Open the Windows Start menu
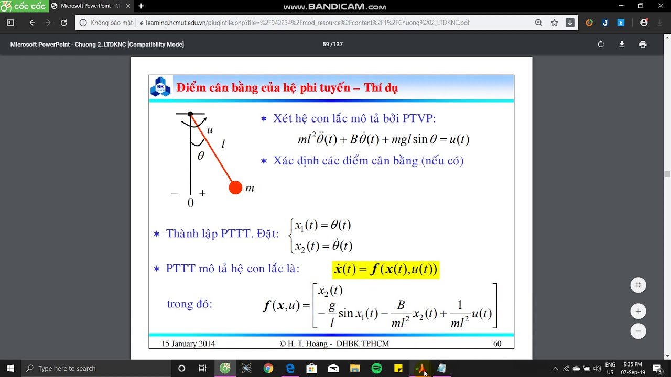This screenshot has width=671, height=377. (x=10, y=368)
